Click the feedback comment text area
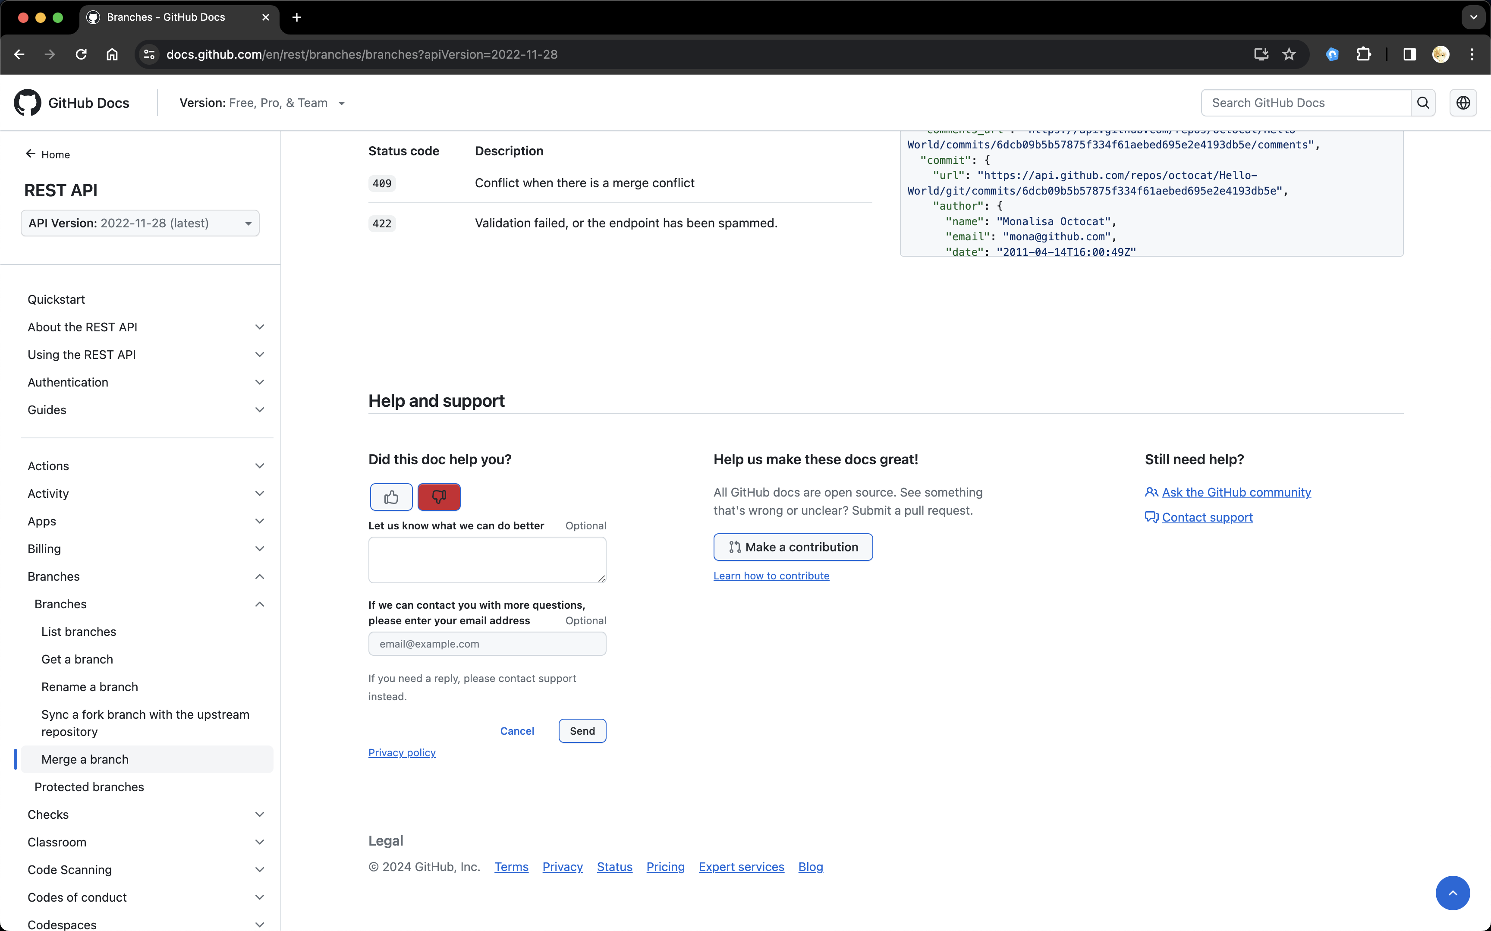 click(487, 560)
